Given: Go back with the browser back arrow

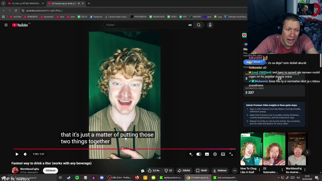Looking at the screenshot, I should tap(4, 11).
